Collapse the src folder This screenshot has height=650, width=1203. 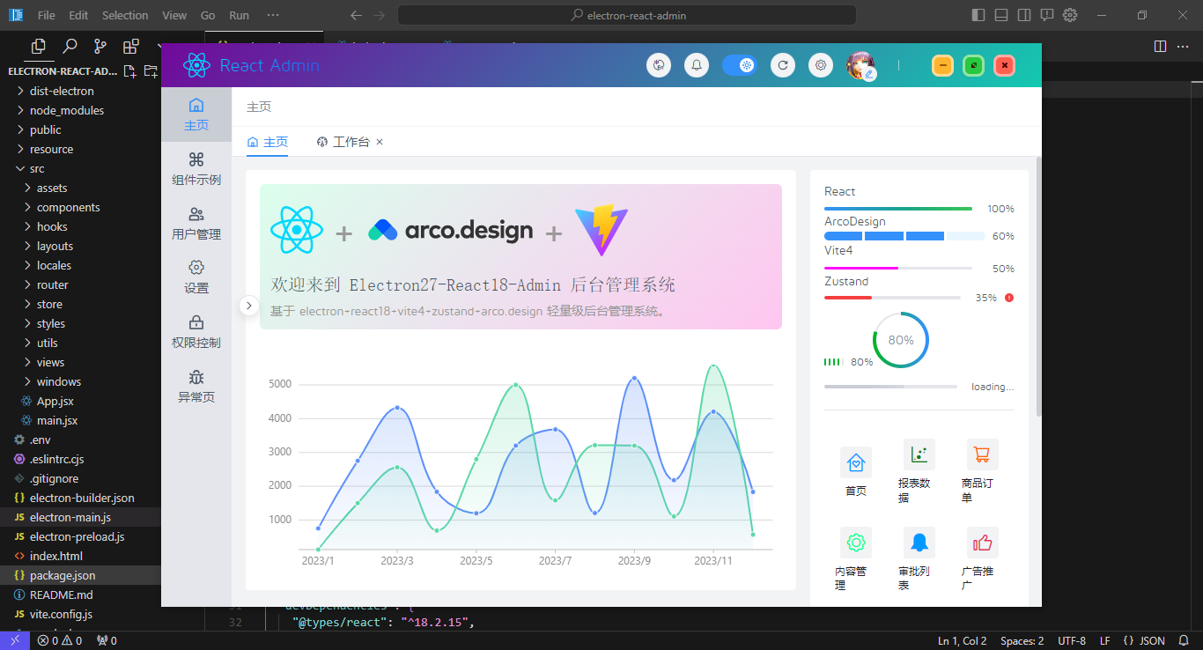tap(80, 168)
